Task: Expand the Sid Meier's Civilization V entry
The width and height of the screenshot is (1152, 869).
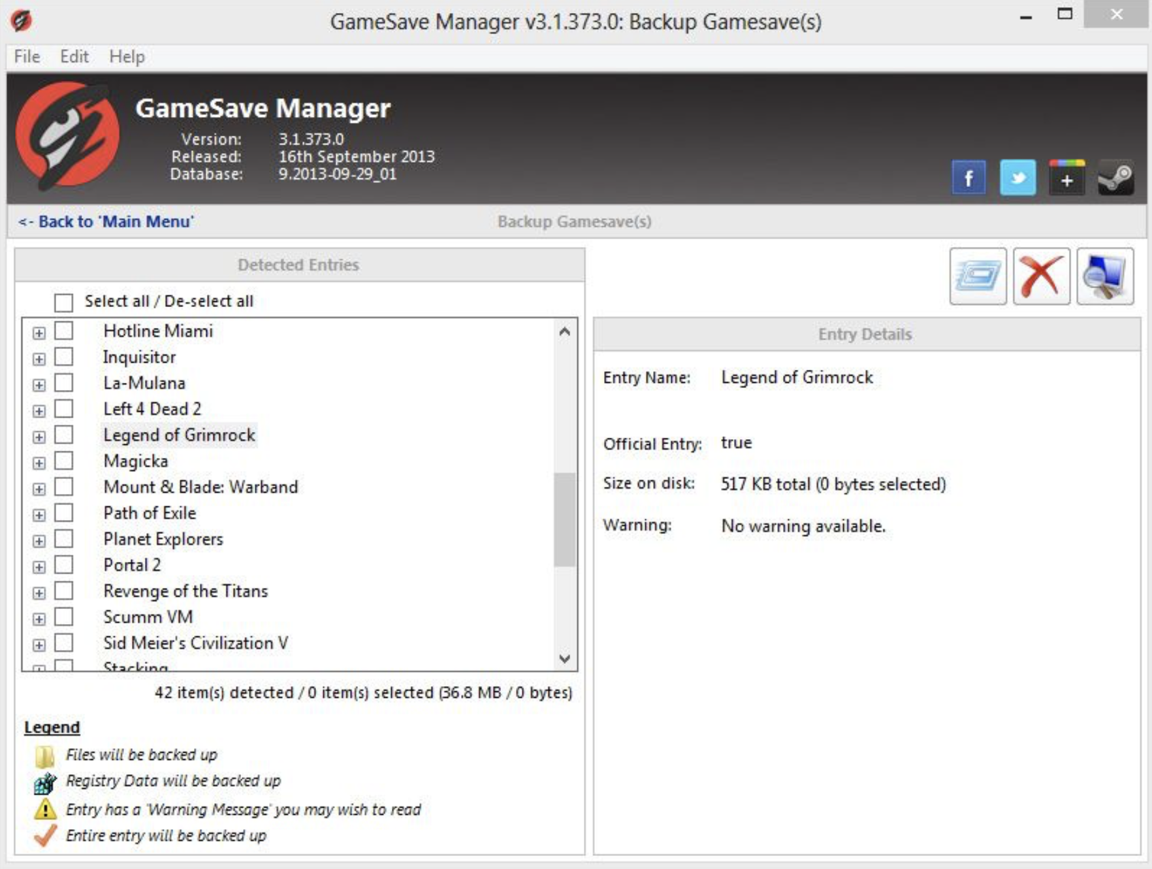Action: 39,643
